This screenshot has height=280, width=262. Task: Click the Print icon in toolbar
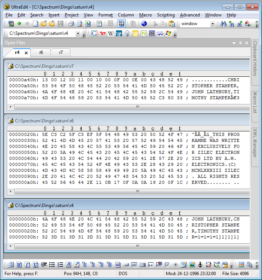[x=71, y=24]
